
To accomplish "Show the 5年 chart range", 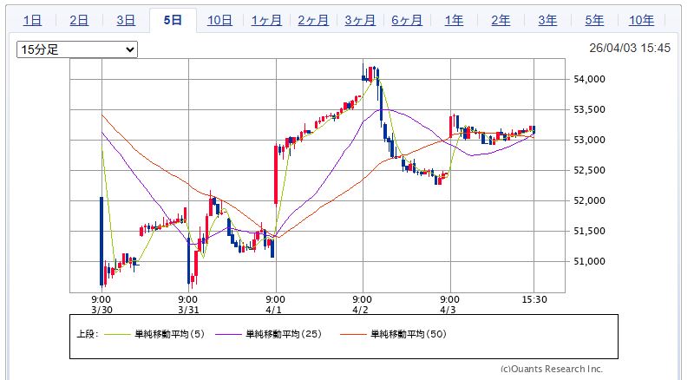I will coord(594,20).
